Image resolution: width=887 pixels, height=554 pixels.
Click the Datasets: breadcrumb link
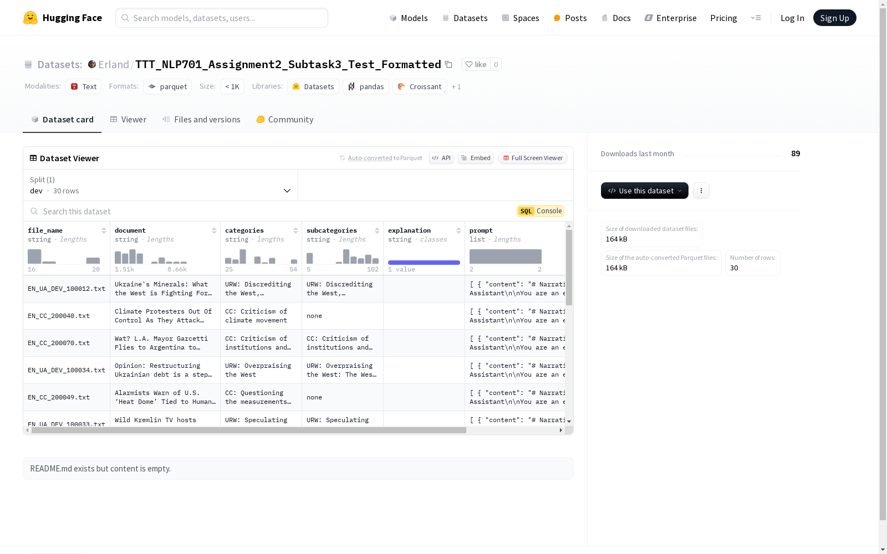pos(60,64)
